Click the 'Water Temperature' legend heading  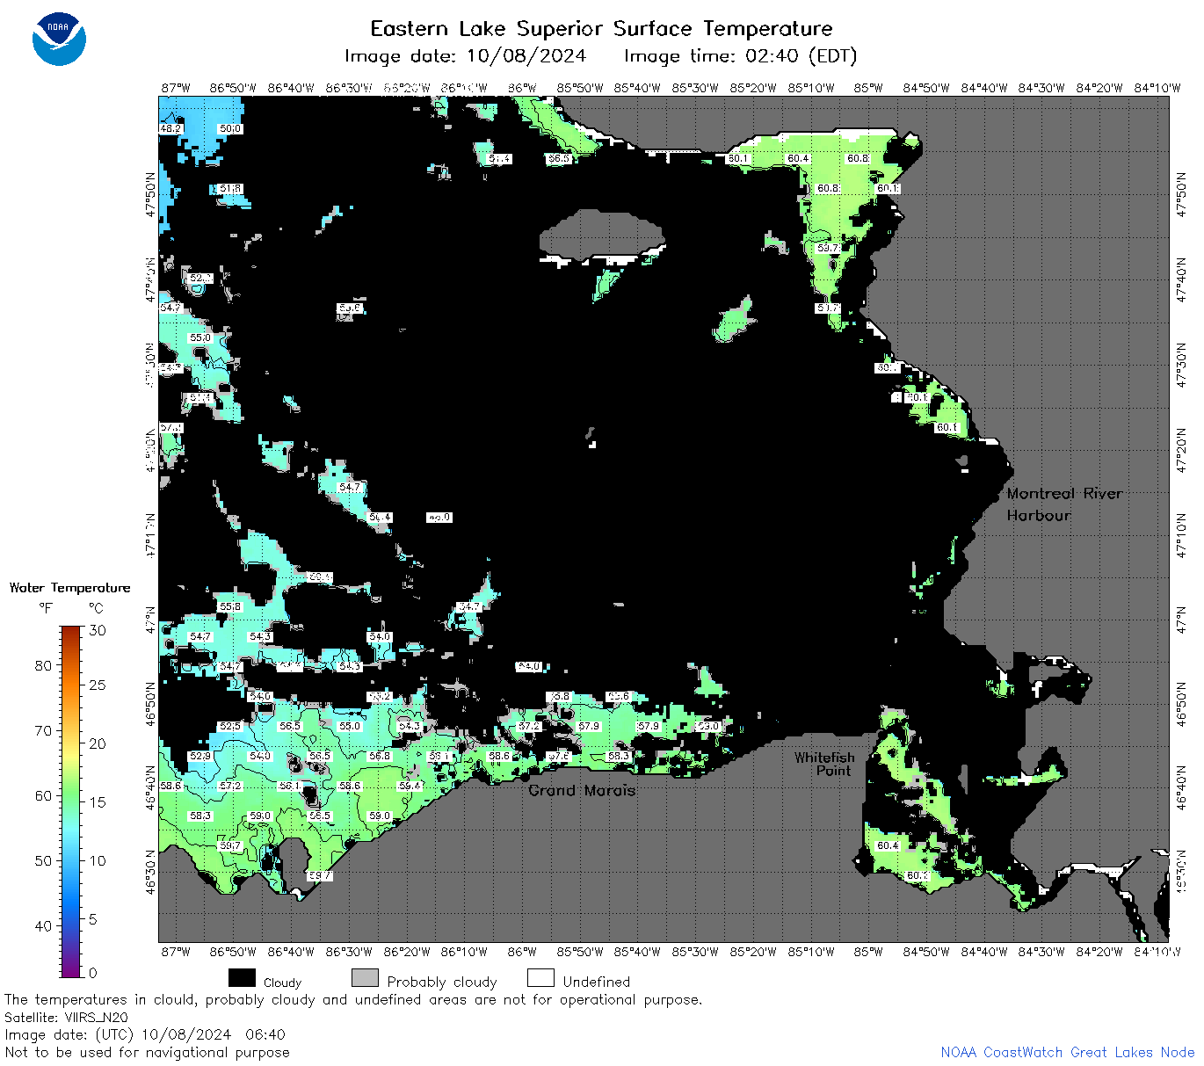pyautogui.click(x=69, y=588)
